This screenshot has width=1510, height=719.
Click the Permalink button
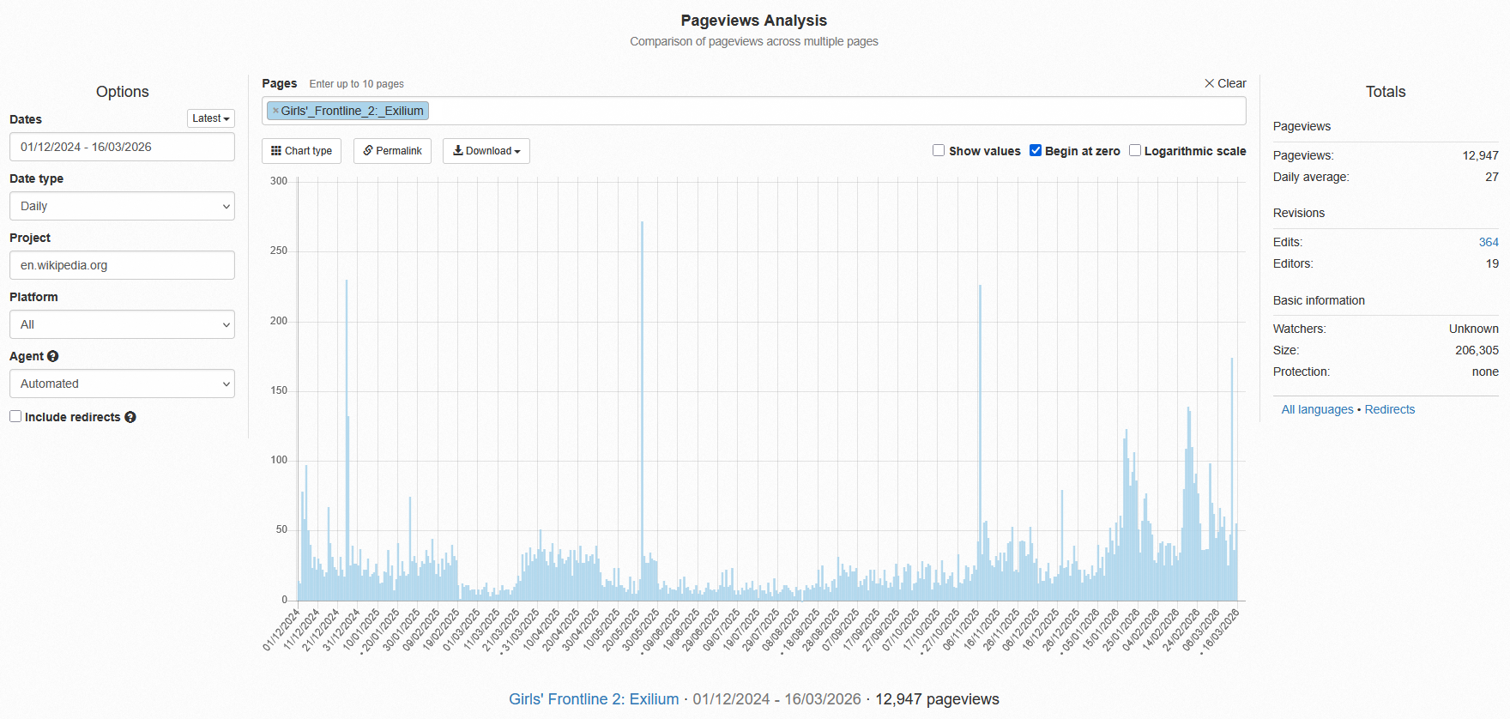(x=392, y=151)
